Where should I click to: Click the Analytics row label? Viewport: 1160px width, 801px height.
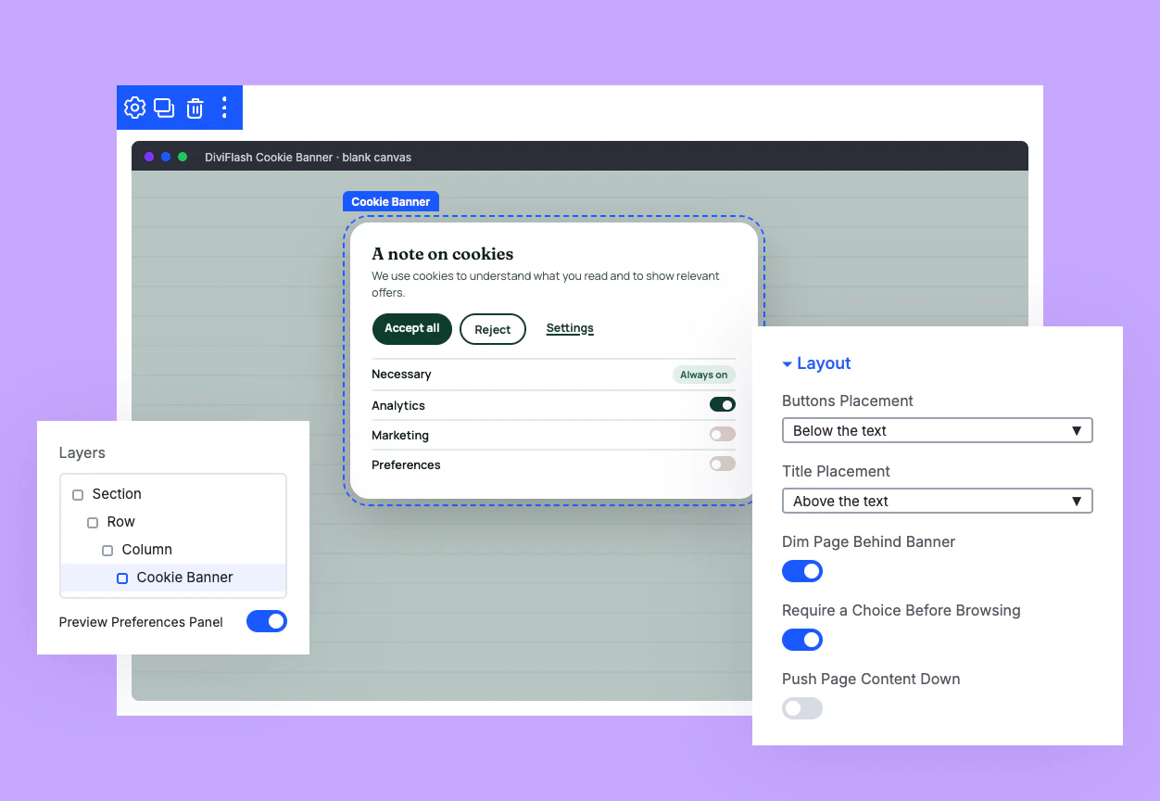[x=398, y=406]
